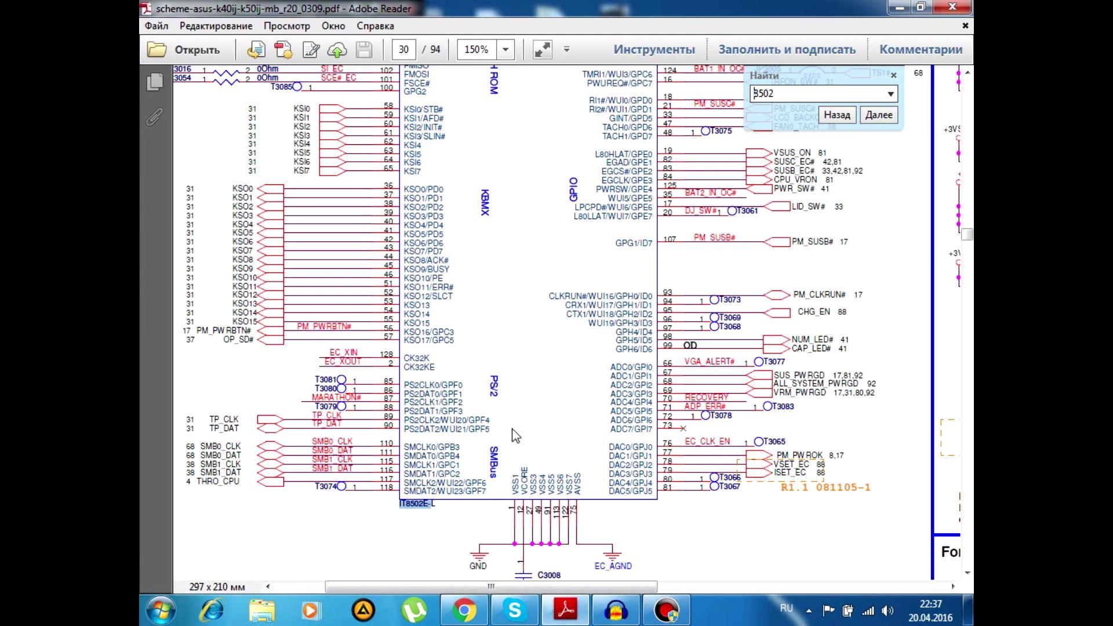Toggle full screen read mode icon
Viewport: 1113px width, 626px height.
coord(543,50)
